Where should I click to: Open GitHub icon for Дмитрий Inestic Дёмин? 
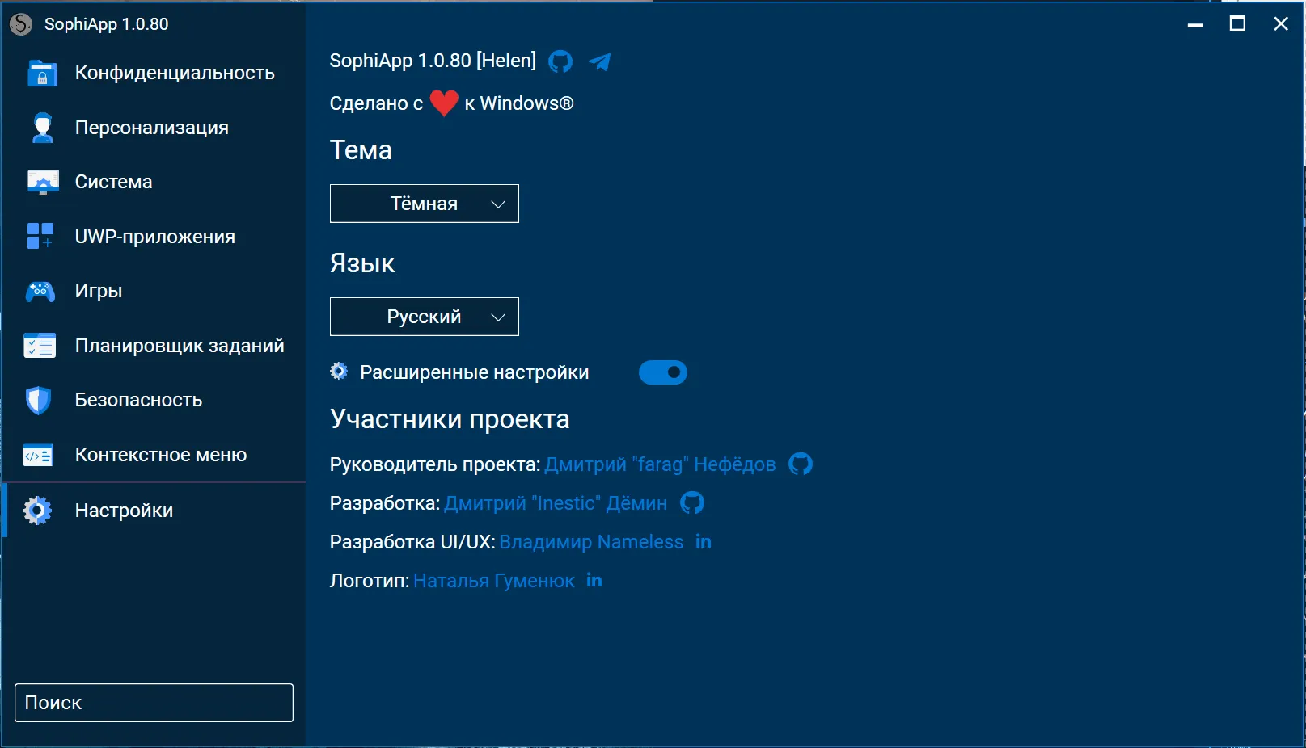pyautogui.click(x=692, y=503)
